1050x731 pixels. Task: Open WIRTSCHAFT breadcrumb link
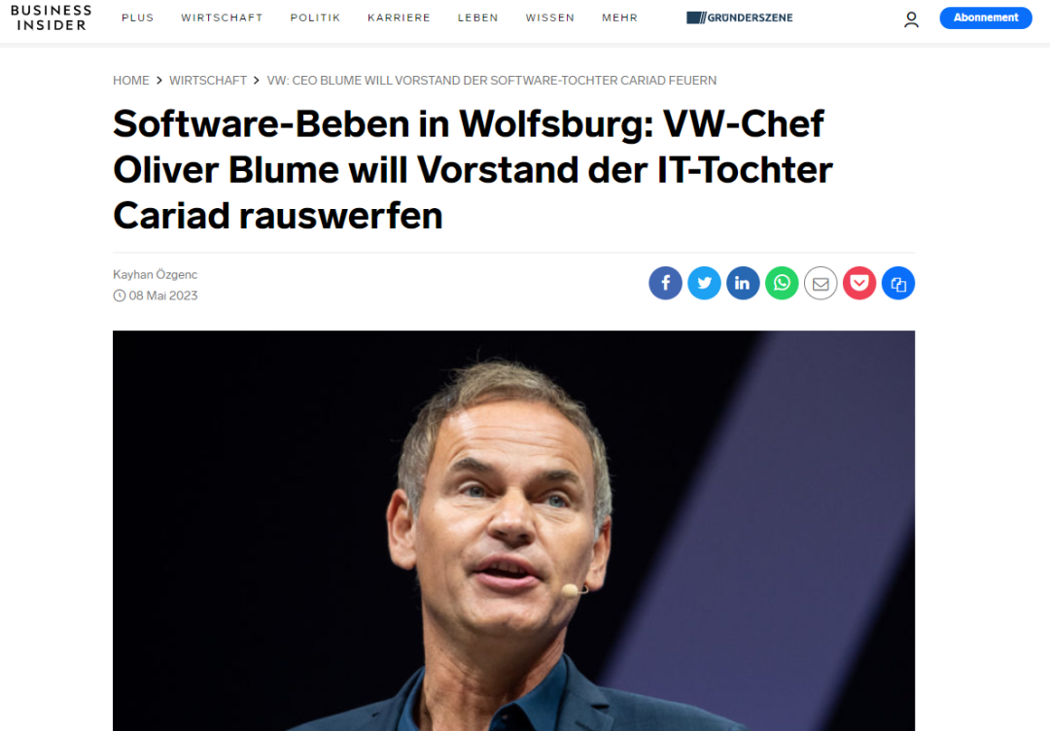tap(208, 81)
